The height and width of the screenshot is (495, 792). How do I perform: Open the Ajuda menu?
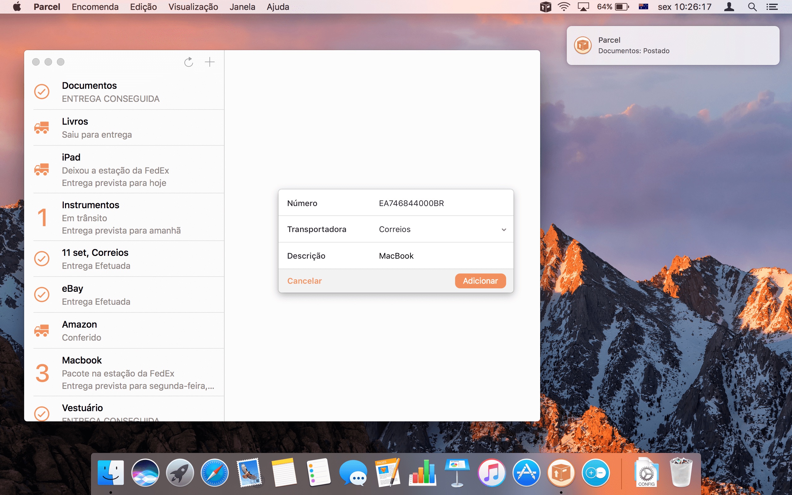coord(278,7)
